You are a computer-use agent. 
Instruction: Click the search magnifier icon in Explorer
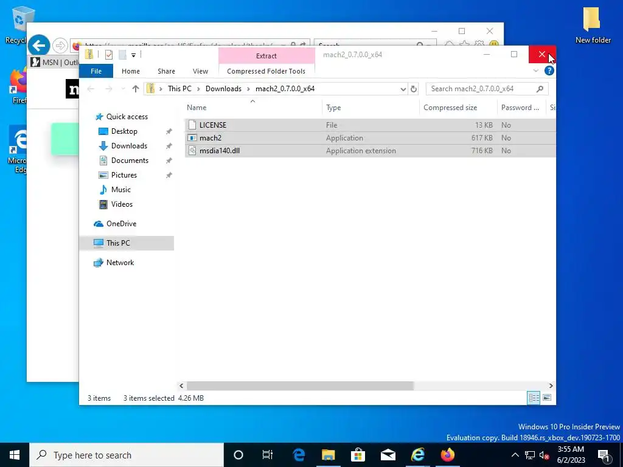pyautogui.click(x=540, y=89)
